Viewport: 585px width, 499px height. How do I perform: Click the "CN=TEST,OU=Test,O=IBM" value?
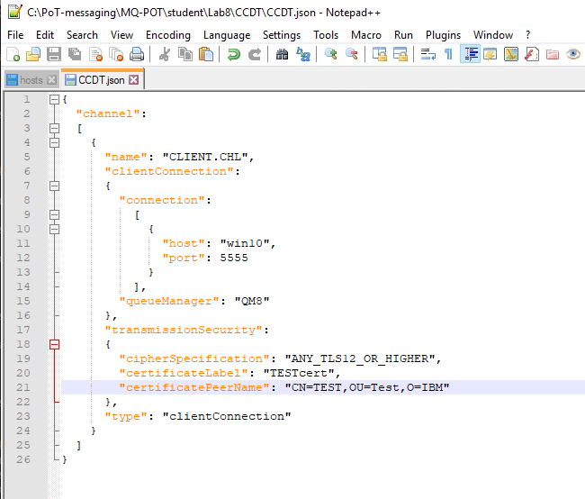pyautogui.click(x=367, y=387)
